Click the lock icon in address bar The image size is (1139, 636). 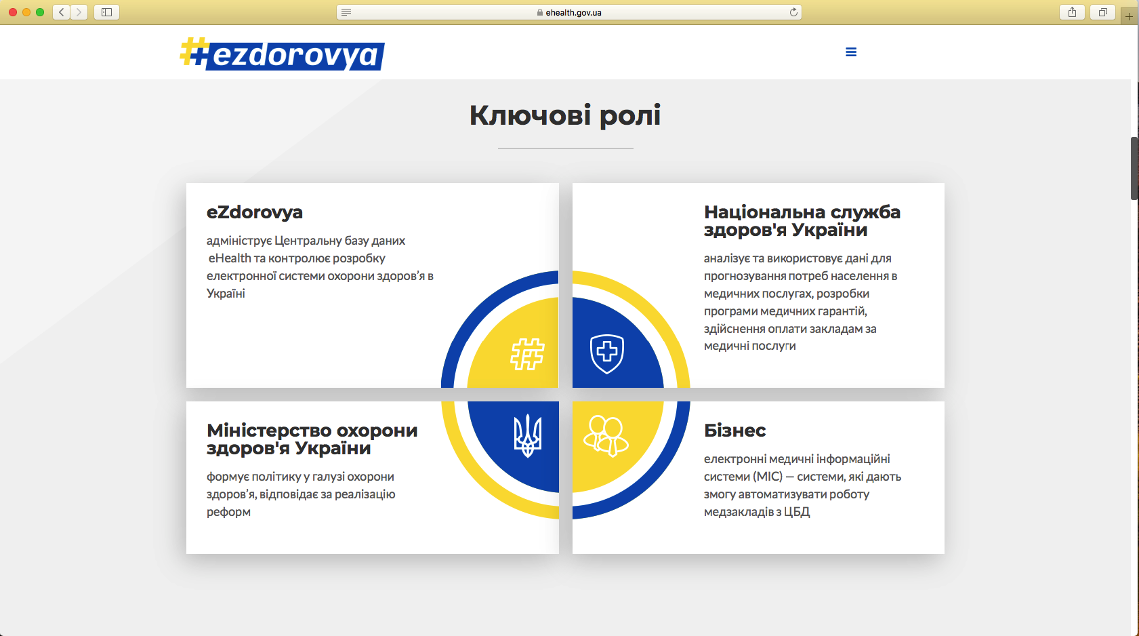click(x=540, y=12)
